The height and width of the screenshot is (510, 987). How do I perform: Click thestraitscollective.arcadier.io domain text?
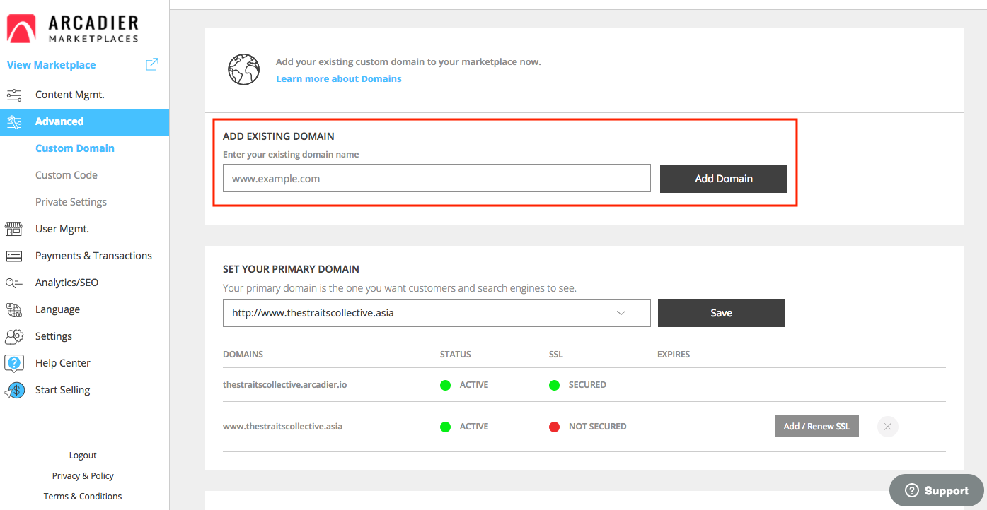pyautogui.click(x=285, y=385)
